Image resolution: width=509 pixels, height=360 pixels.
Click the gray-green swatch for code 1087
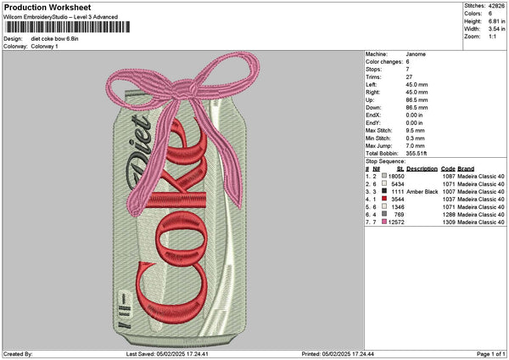[x=384, y=176]
